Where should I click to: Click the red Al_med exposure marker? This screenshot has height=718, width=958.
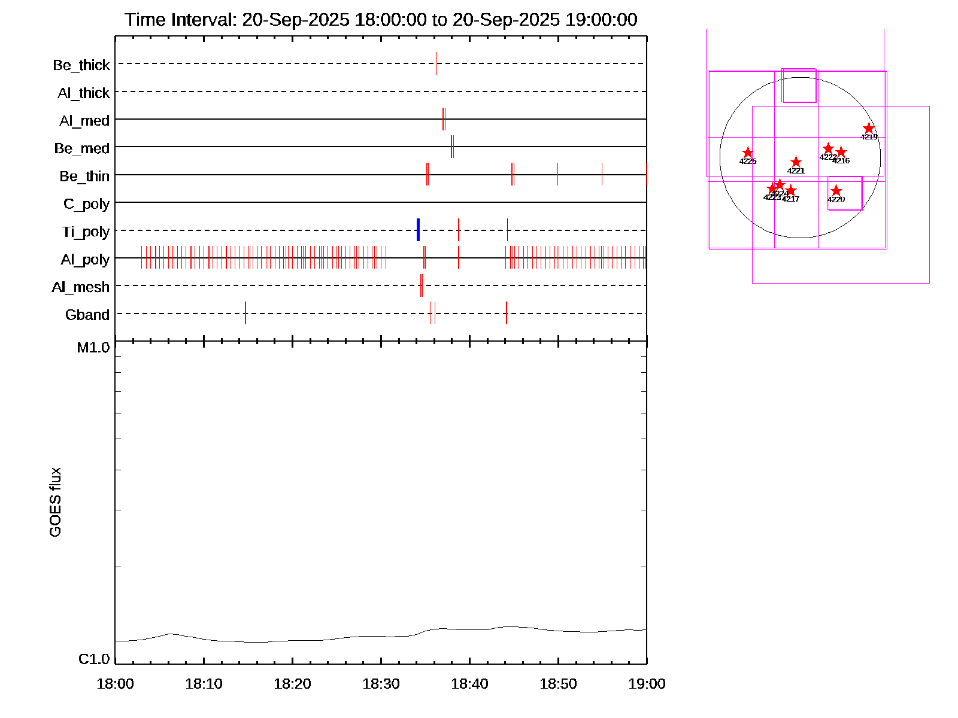(x=443, y=119)
